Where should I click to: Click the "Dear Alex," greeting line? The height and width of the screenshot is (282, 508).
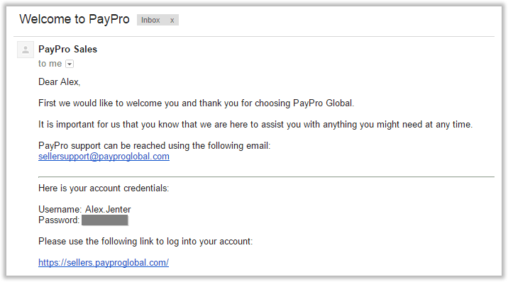point(60,81)
